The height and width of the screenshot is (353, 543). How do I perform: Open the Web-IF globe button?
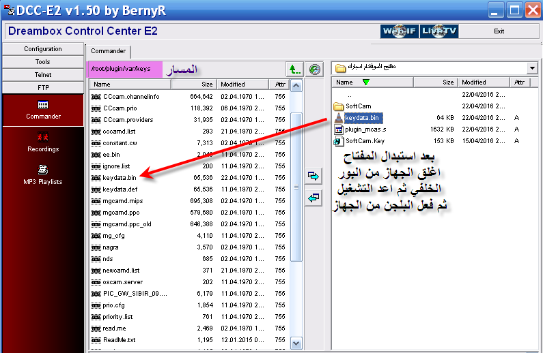[x=400, y=31]
